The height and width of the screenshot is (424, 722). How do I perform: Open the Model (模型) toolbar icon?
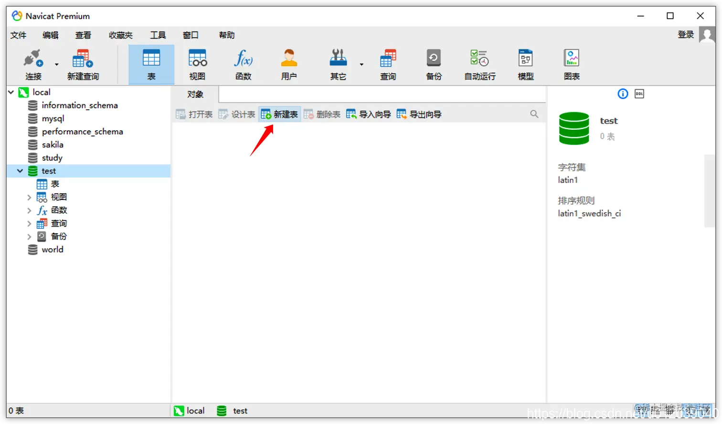[525, 59]
